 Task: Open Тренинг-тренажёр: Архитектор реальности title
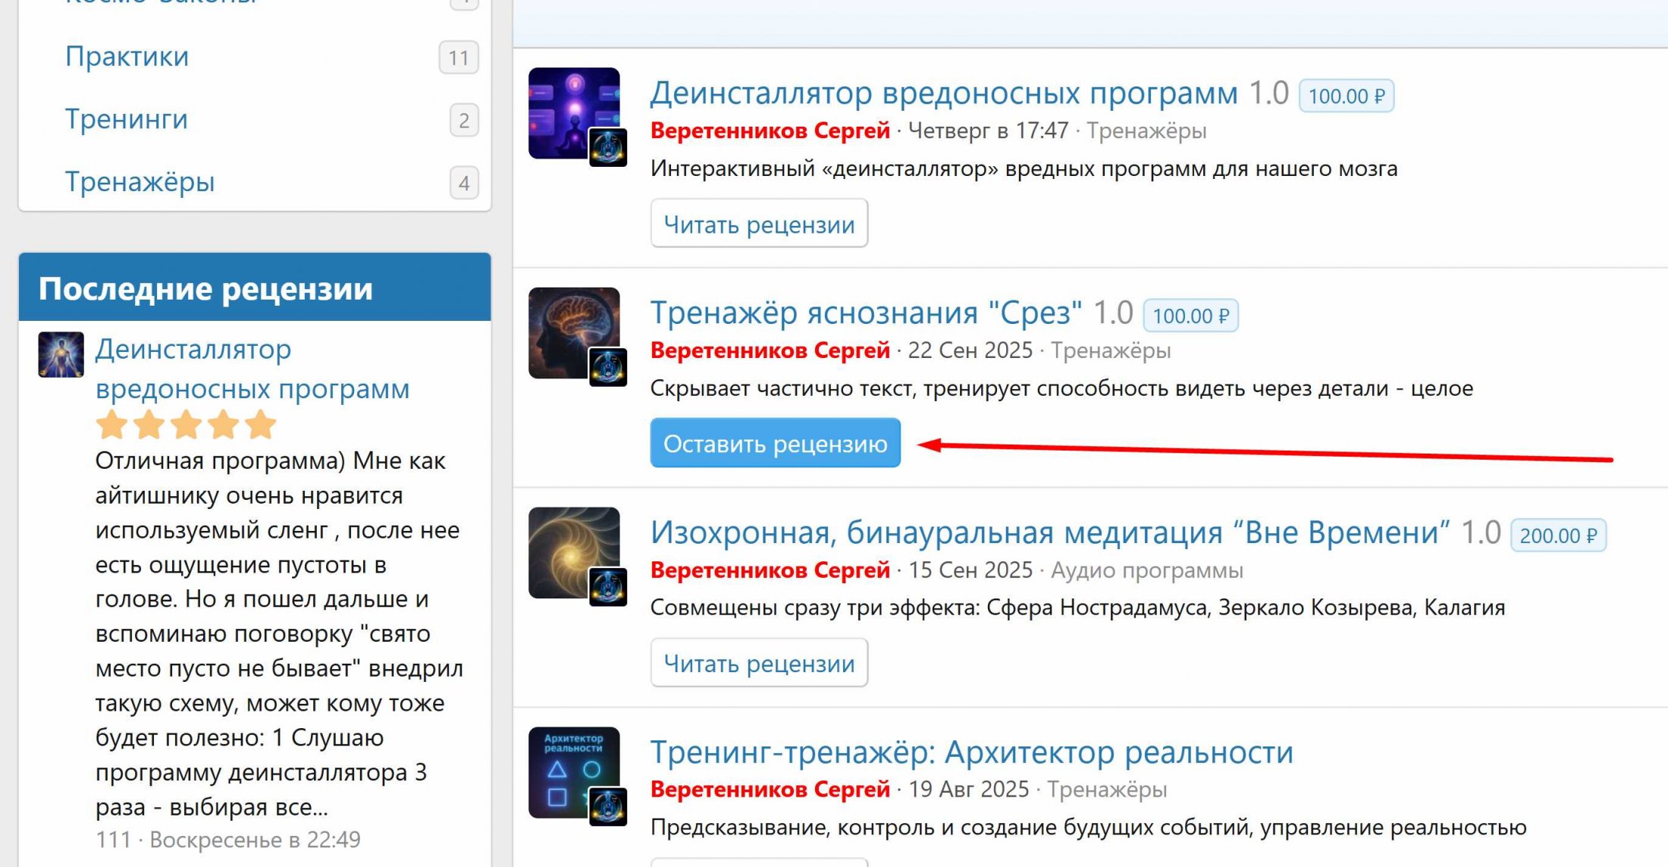pyautogui.click(x=971, y=752)
